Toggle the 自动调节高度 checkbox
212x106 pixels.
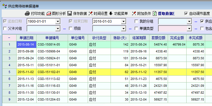click(x=186, y=13)
